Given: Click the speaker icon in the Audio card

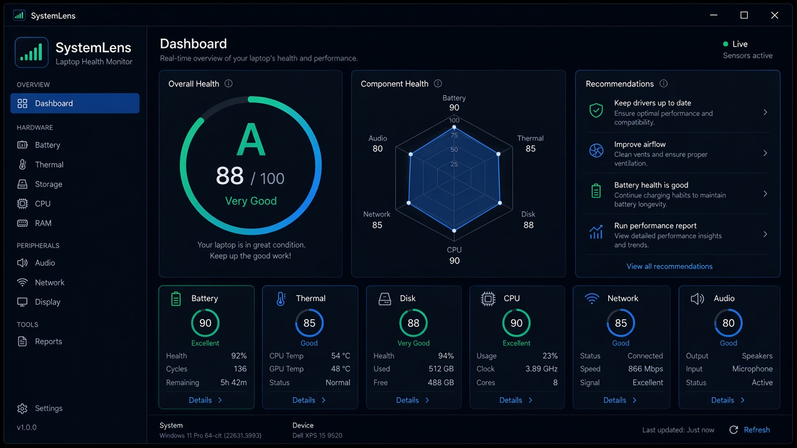Looking at the screenshot, I should point(697,299).
